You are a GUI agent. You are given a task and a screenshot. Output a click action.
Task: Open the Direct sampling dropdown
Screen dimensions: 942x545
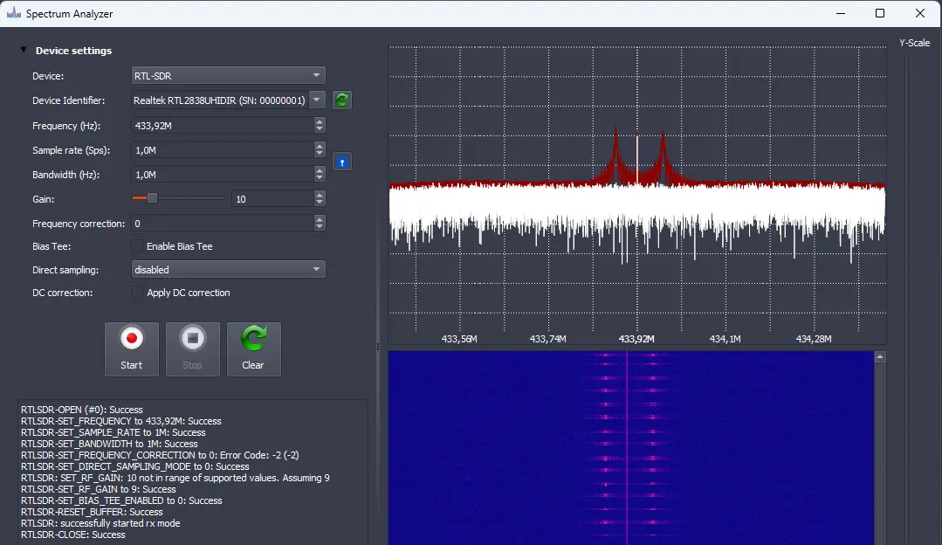point(228,270)
